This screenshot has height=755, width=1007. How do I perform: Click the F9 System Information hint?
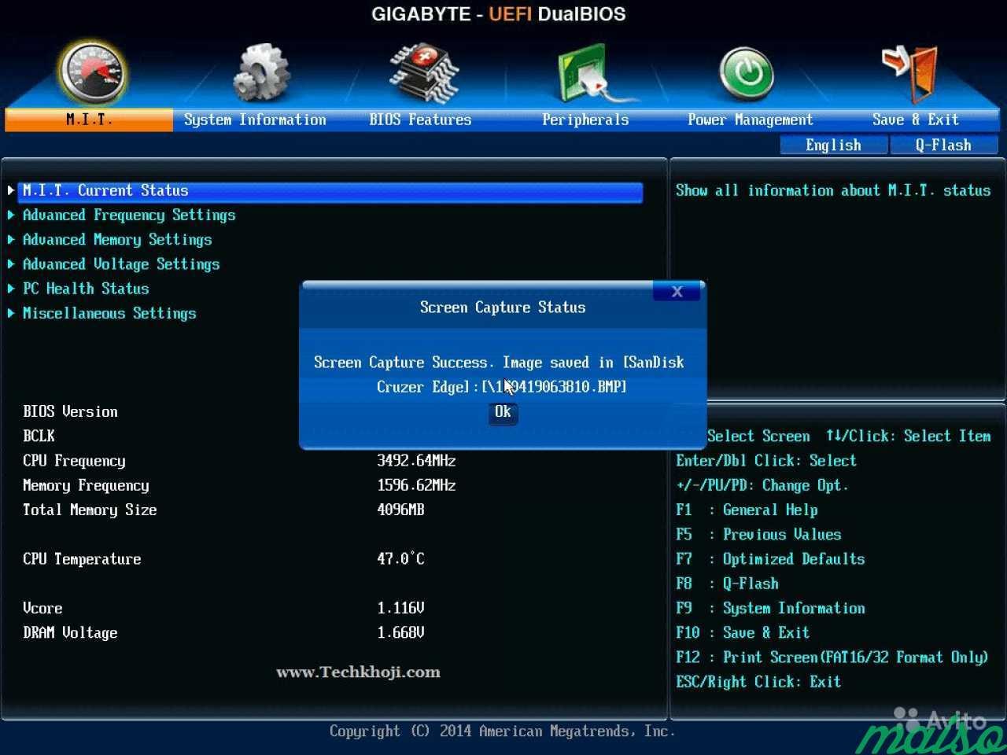coord(770,608)
